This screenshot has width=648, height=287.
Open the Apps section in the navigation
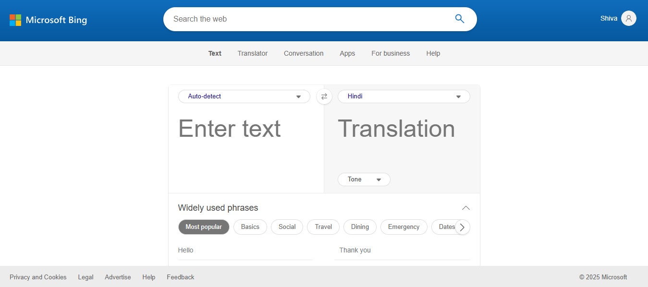(x=347, y=53)
